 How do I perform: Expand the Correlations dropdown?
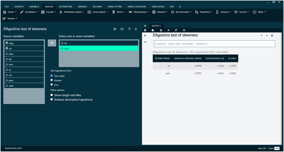(29, 12)
